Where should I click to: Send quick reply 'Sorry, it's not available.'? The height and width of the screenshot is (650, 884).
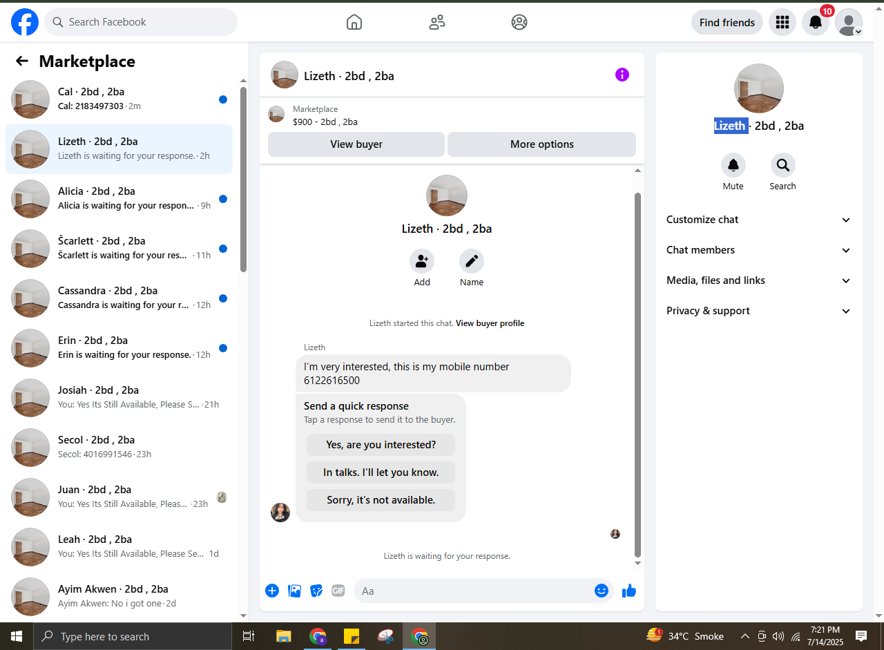(x=381, y=500)
